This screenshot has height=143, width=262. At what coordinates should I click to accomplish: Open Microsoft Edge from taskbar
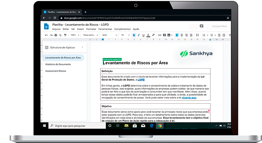tap(151, 126)
